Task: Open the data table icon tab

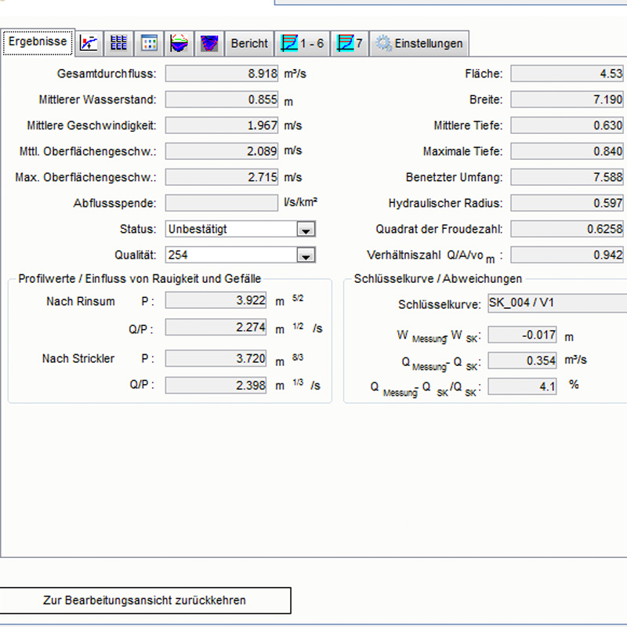Action: click(119, 43)
